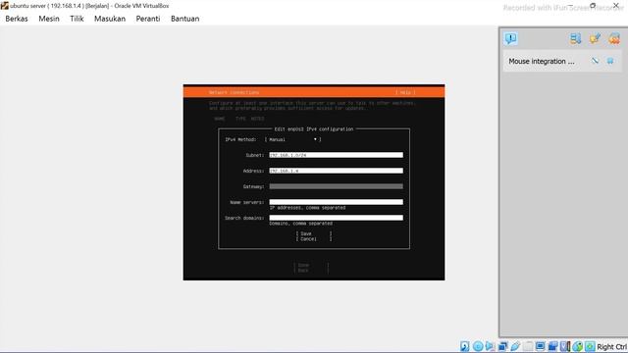Image resolution: width=628 pixels, height=353 pixels.
Task: Click the yellow brush icon in notification toolbar
Action: tap(595, 38)
